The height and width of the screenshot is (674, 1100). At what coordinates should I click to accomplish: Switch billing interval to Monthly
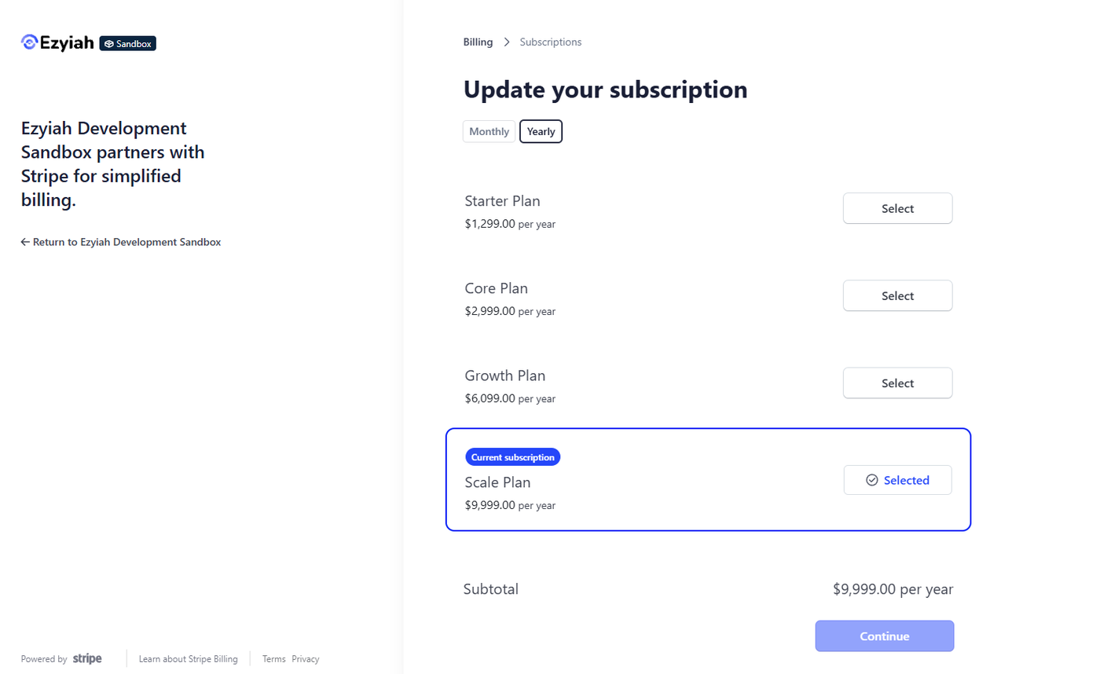point(489,132)
